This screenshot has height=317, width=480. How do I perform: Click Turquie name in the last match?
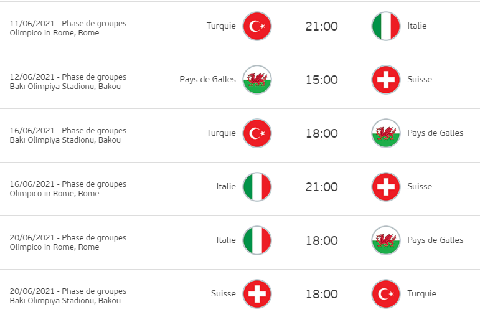(421, 293)
